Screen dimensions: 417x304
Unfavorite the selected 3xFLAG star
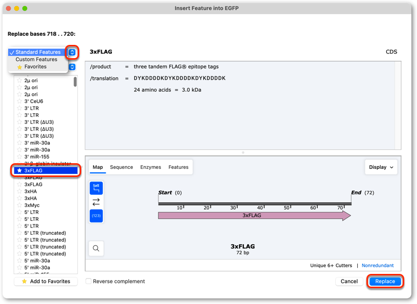pyautogui.click(x=19, y=170)
